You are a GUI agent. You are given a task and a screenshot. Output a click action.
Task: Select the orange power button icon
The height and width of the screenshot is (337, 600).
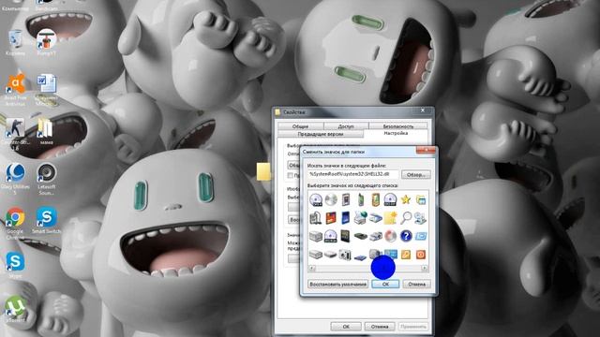pos(421,255)
